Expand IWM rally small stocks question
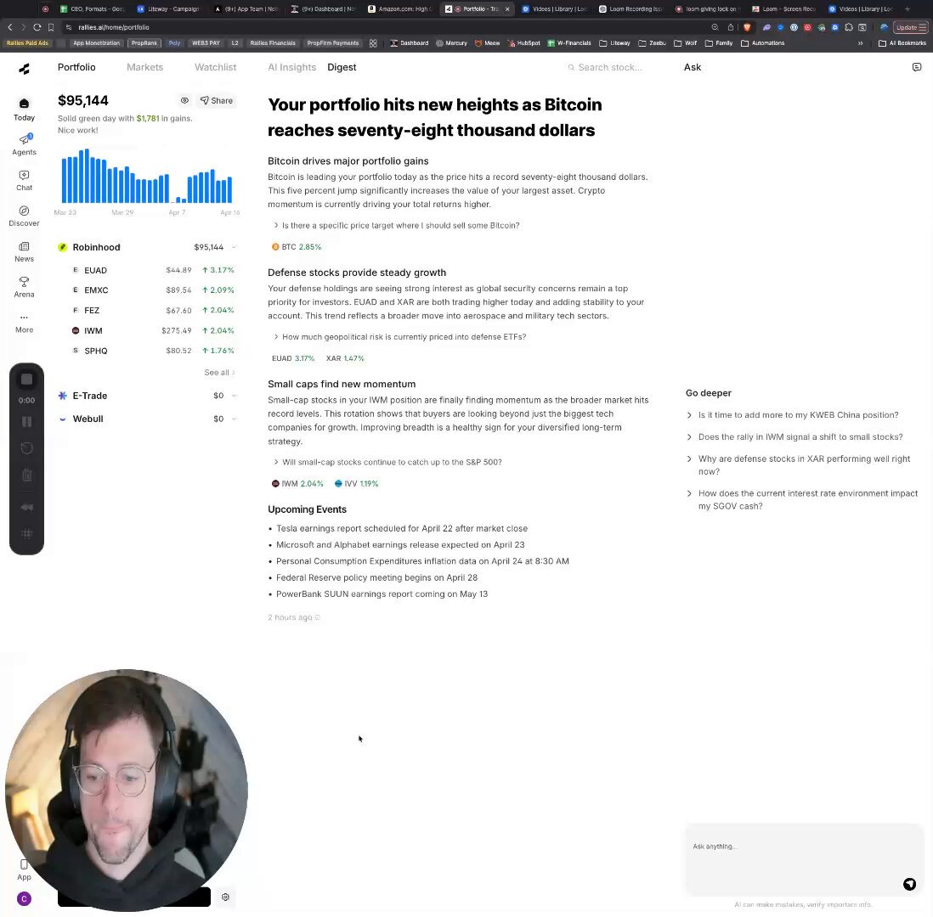Image resolution: width=933 pixels, height=917 pixels. pos(794,437)
